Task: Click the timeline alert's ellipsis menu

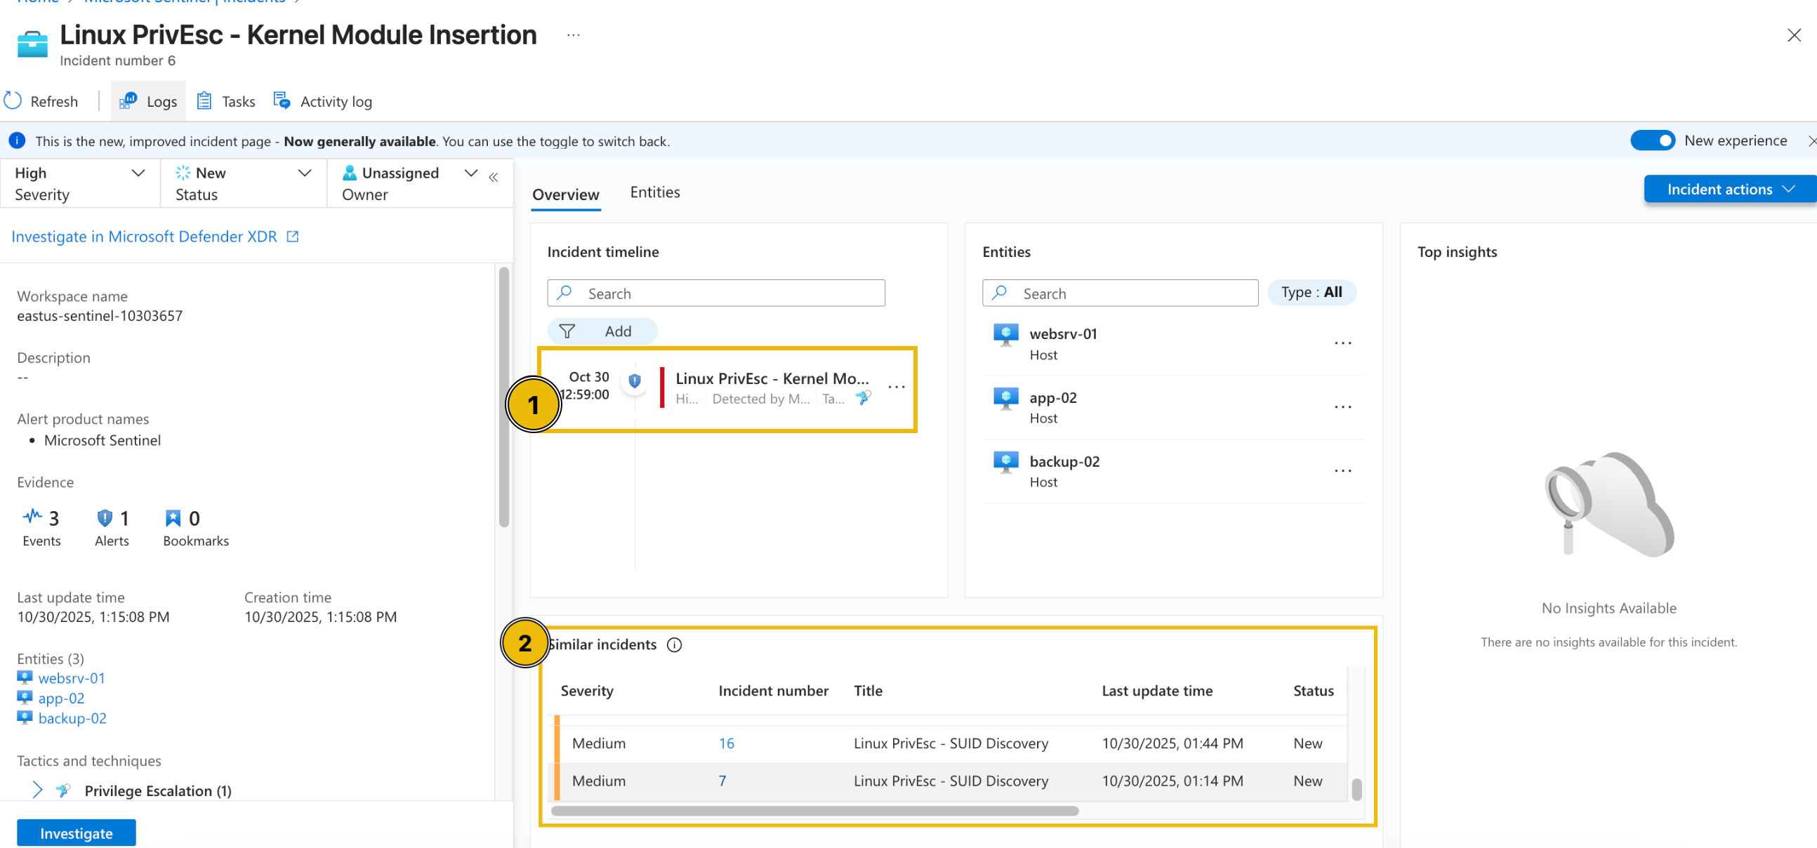Action: [896, 387]
